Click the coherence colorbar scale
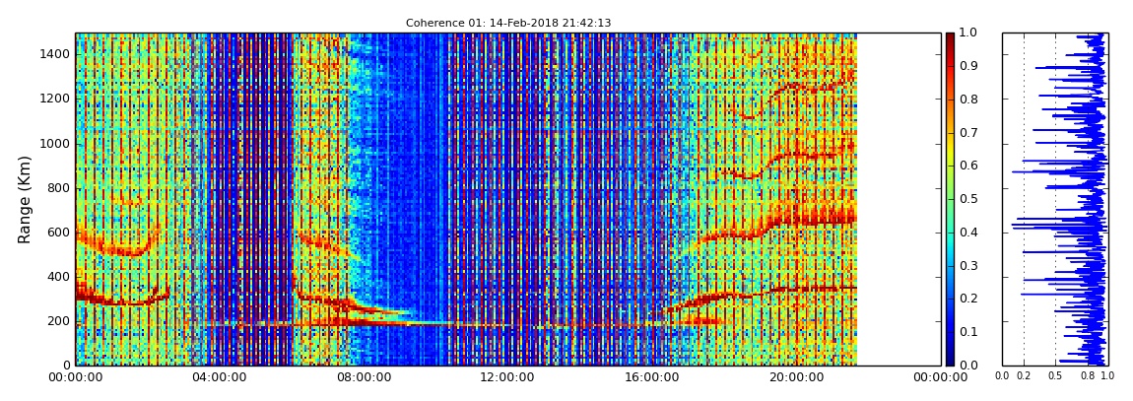This screenshot has width=1133, height=401. click(950, 199)
